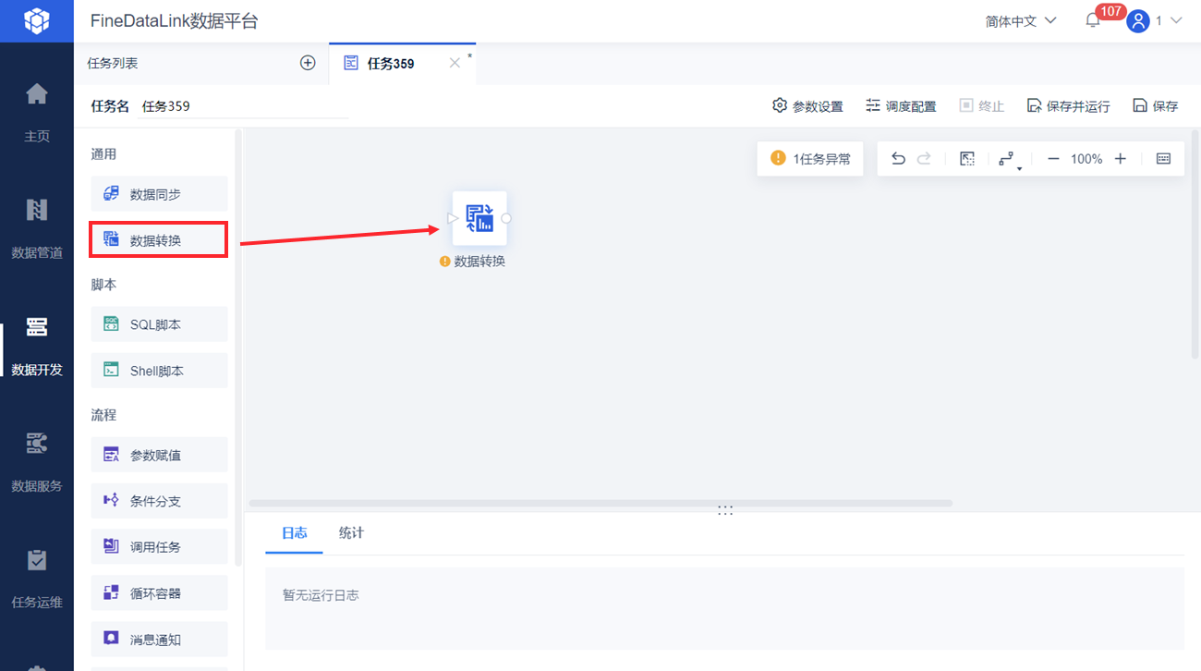Open the 数据管道 sidebar section
This screenshot has width=1201, height=671.
(37, 229)
